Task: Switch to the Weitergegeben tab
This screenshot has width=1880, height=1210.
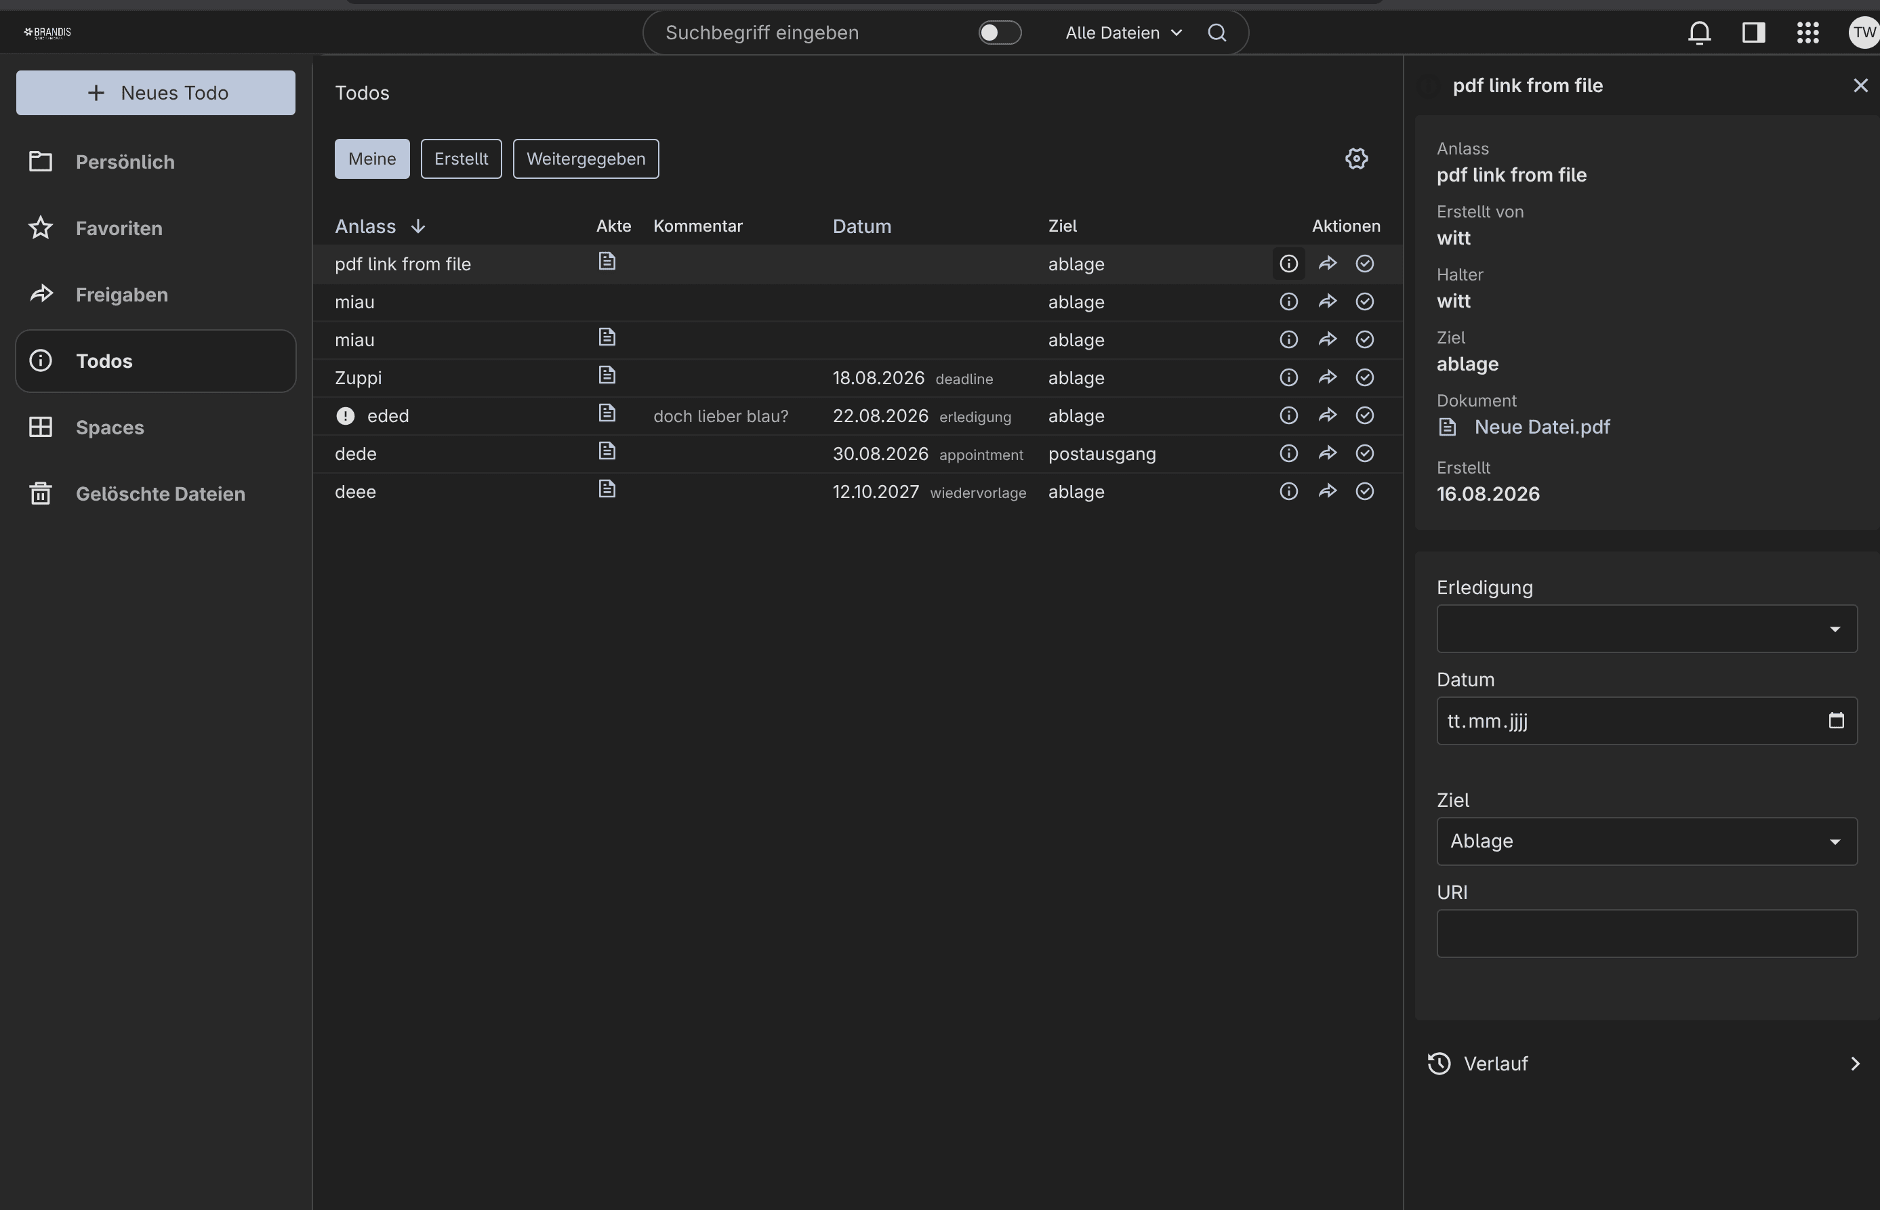Action: (586, 159)
